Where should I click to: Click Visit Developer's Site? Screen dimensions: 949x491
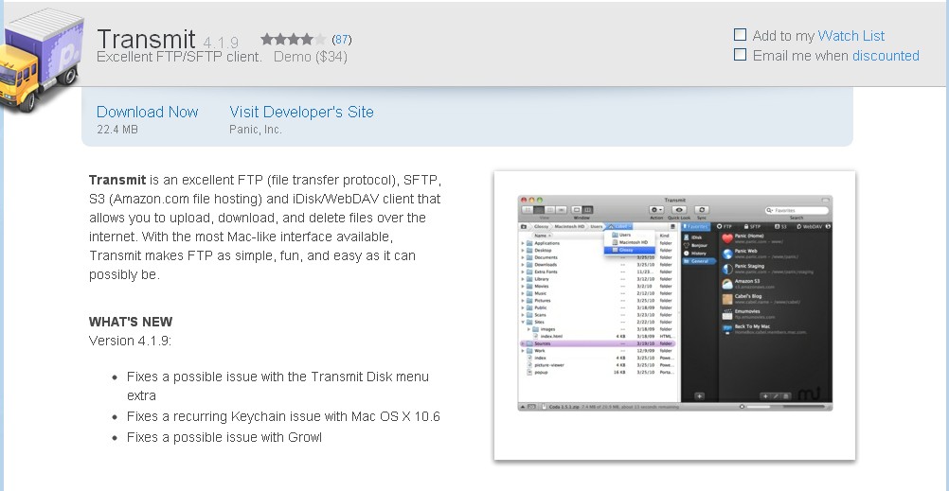(x=301, y=112)
